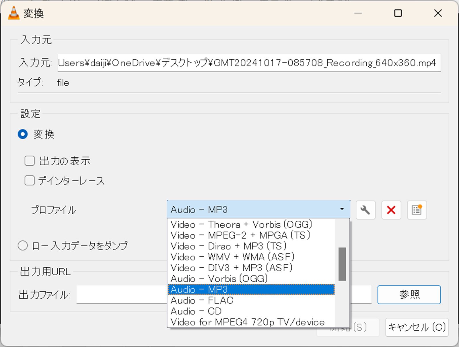Maximize the 変換 window
Image resolution: width=459 pixels, height=347 pixels.
coord(398,13)
